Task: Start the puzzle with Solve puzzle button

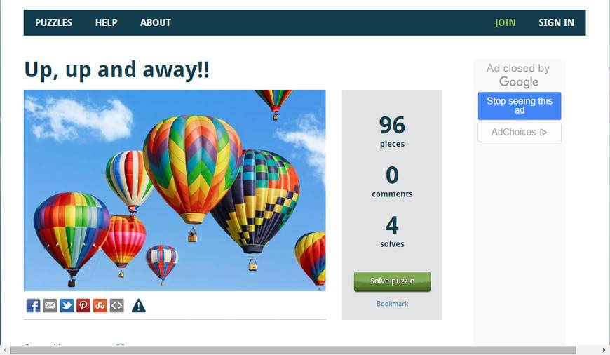Action: click(x=392, y=281)
